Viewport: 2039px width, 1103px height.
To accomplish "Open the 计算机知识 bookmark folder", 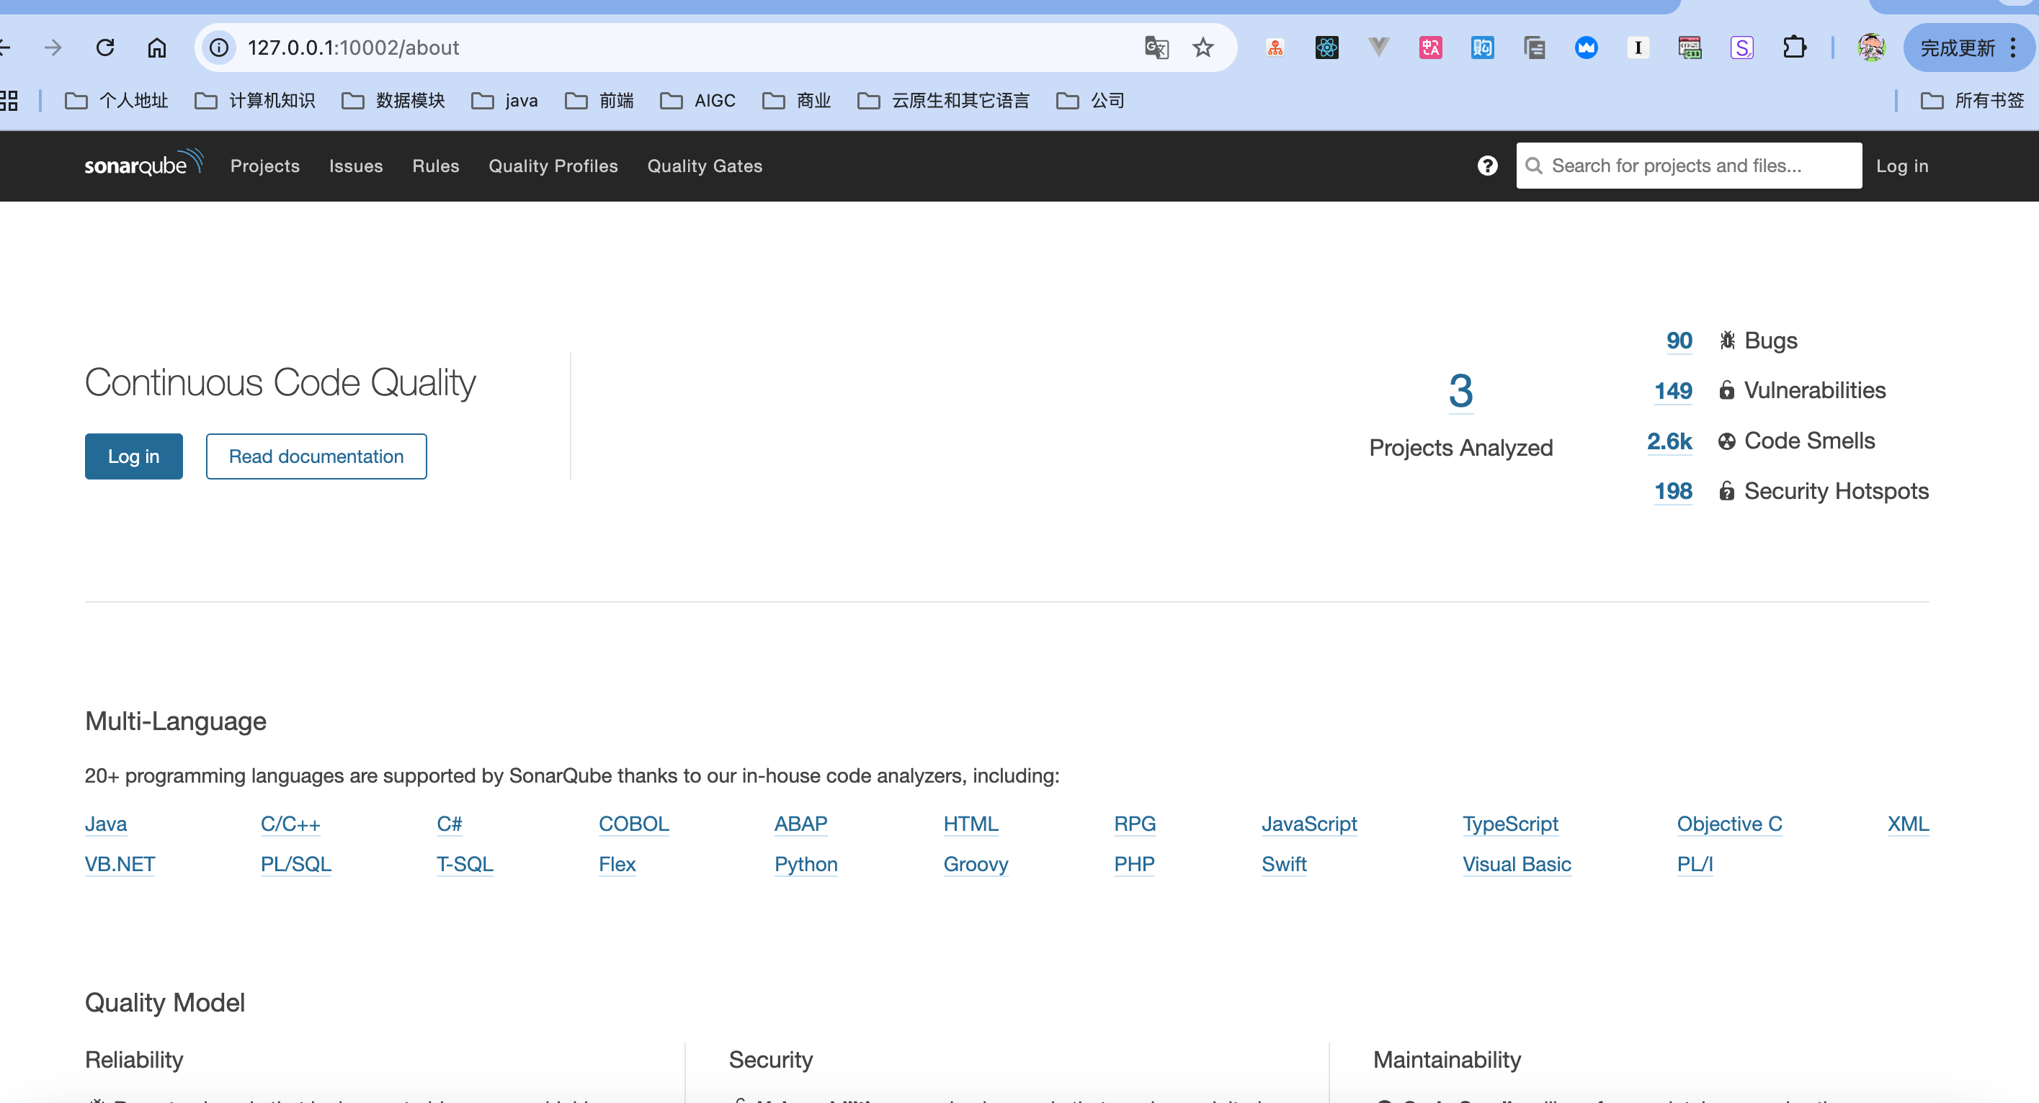I will tap(255, 101).
